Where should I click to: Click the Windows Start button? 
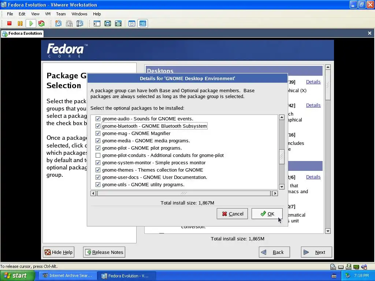(17, 276)
